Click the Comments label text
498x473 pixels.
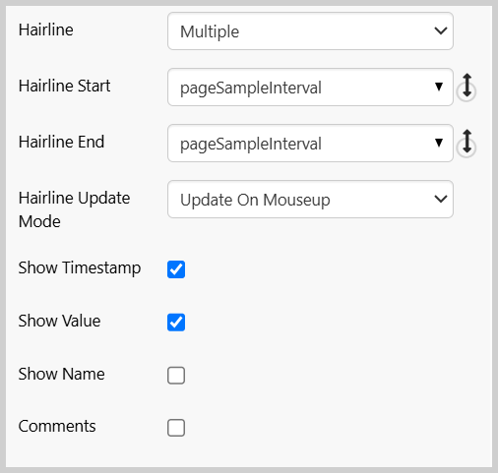pos(57,427)
